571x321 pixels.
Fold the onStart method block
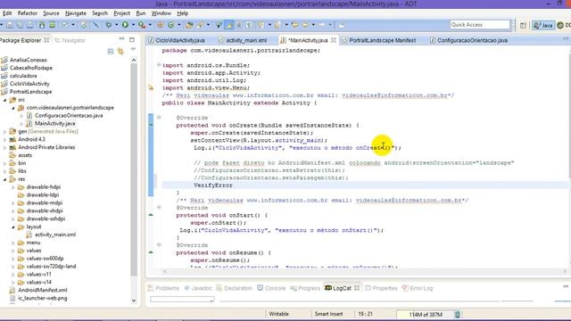click(x=159, y=207)
